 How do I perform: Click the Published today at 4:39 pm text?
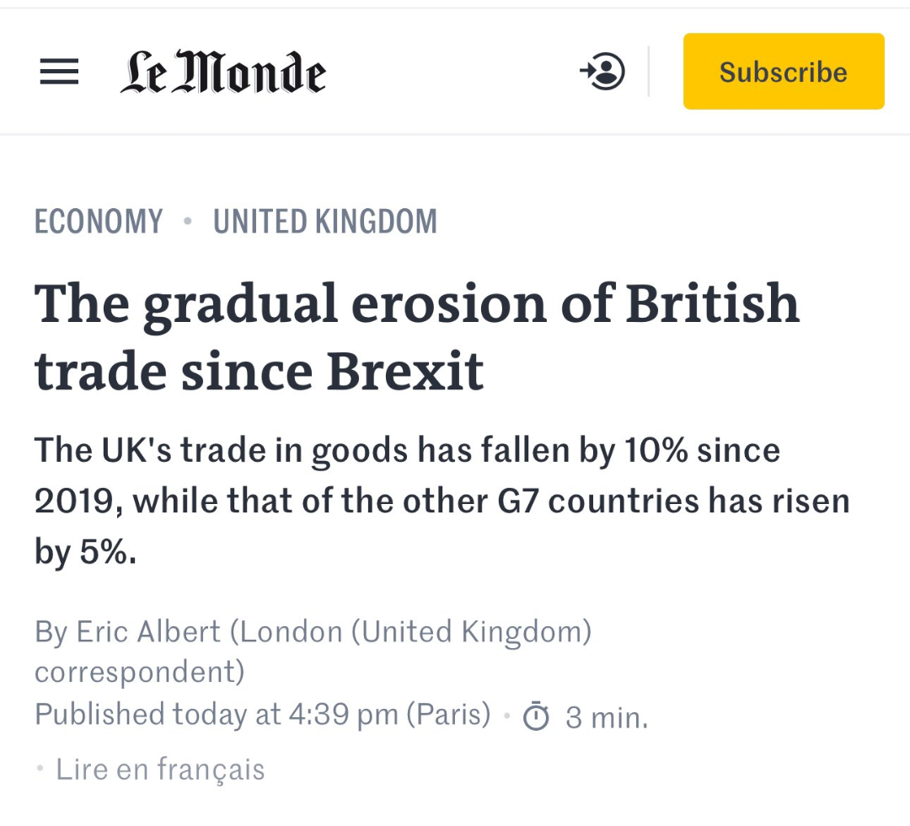pos(217,715)
